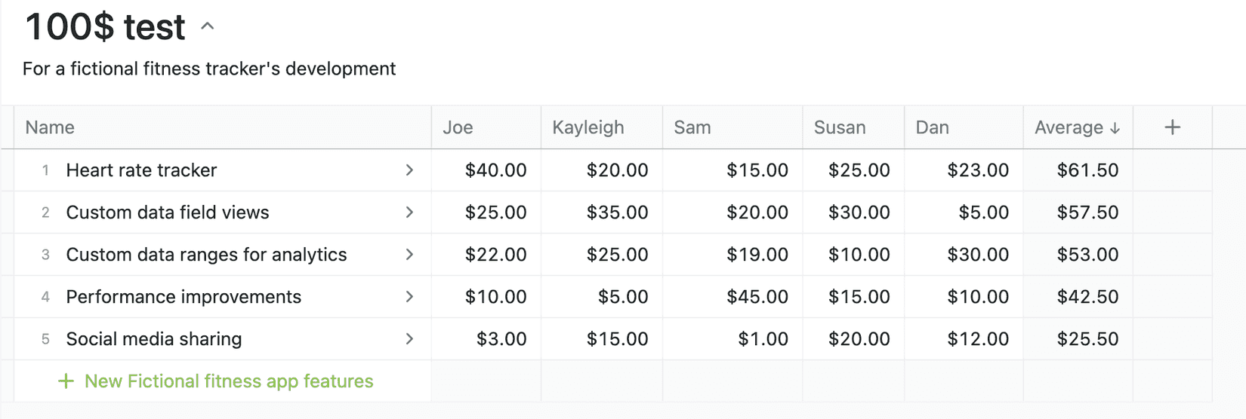This screenshot has width=1246, height=419.
Task: Click the sort arrow in Average header
Action: pyautogui.click(x=1115, y=128)
